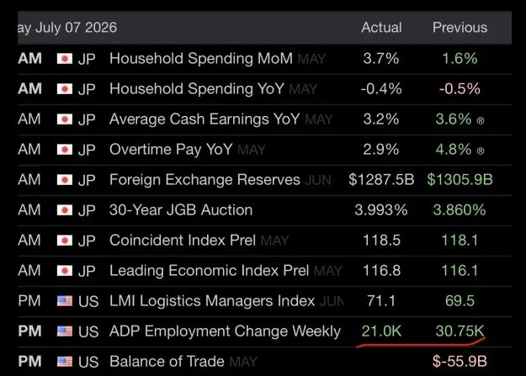The height and width of the screenshot is (376, 526).
Task: Click the $1287.5B reserves actual value
Action: 381,180
